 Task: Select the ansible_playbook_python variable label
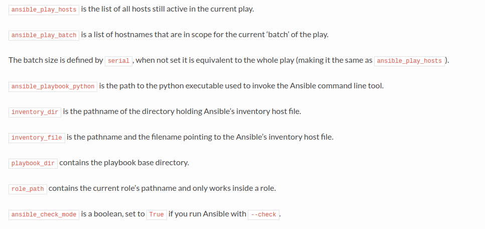(x=53, y=86)
